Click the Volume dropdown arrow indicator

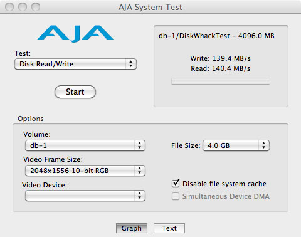coord(140,145)
